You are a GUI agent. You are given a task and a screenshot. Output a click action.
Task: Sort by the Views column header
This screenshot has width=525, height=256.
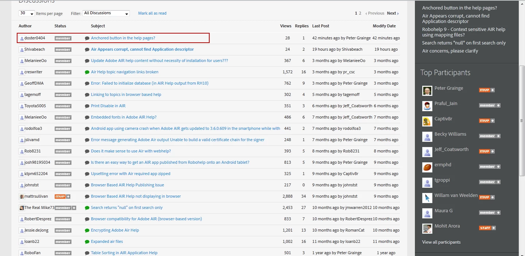point(286,26)
